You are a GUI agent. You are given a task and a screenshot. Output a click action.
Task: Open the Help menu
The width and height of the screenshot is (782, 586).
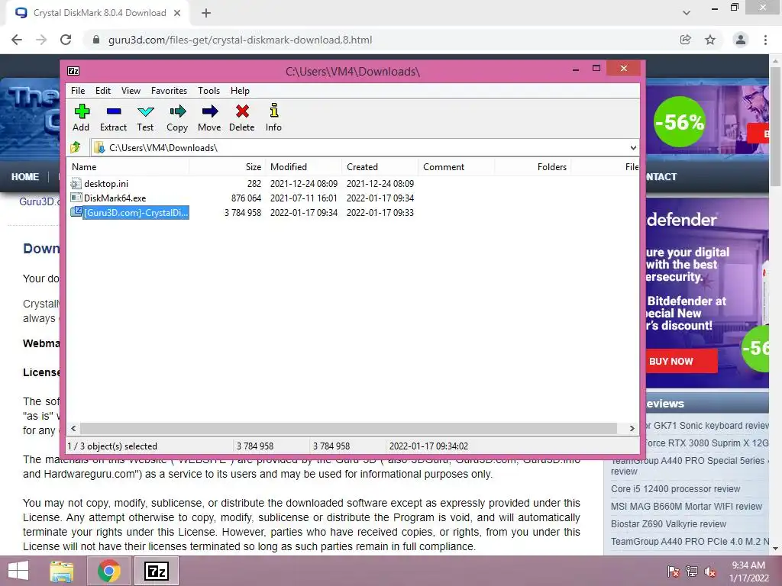click(240, 91)
